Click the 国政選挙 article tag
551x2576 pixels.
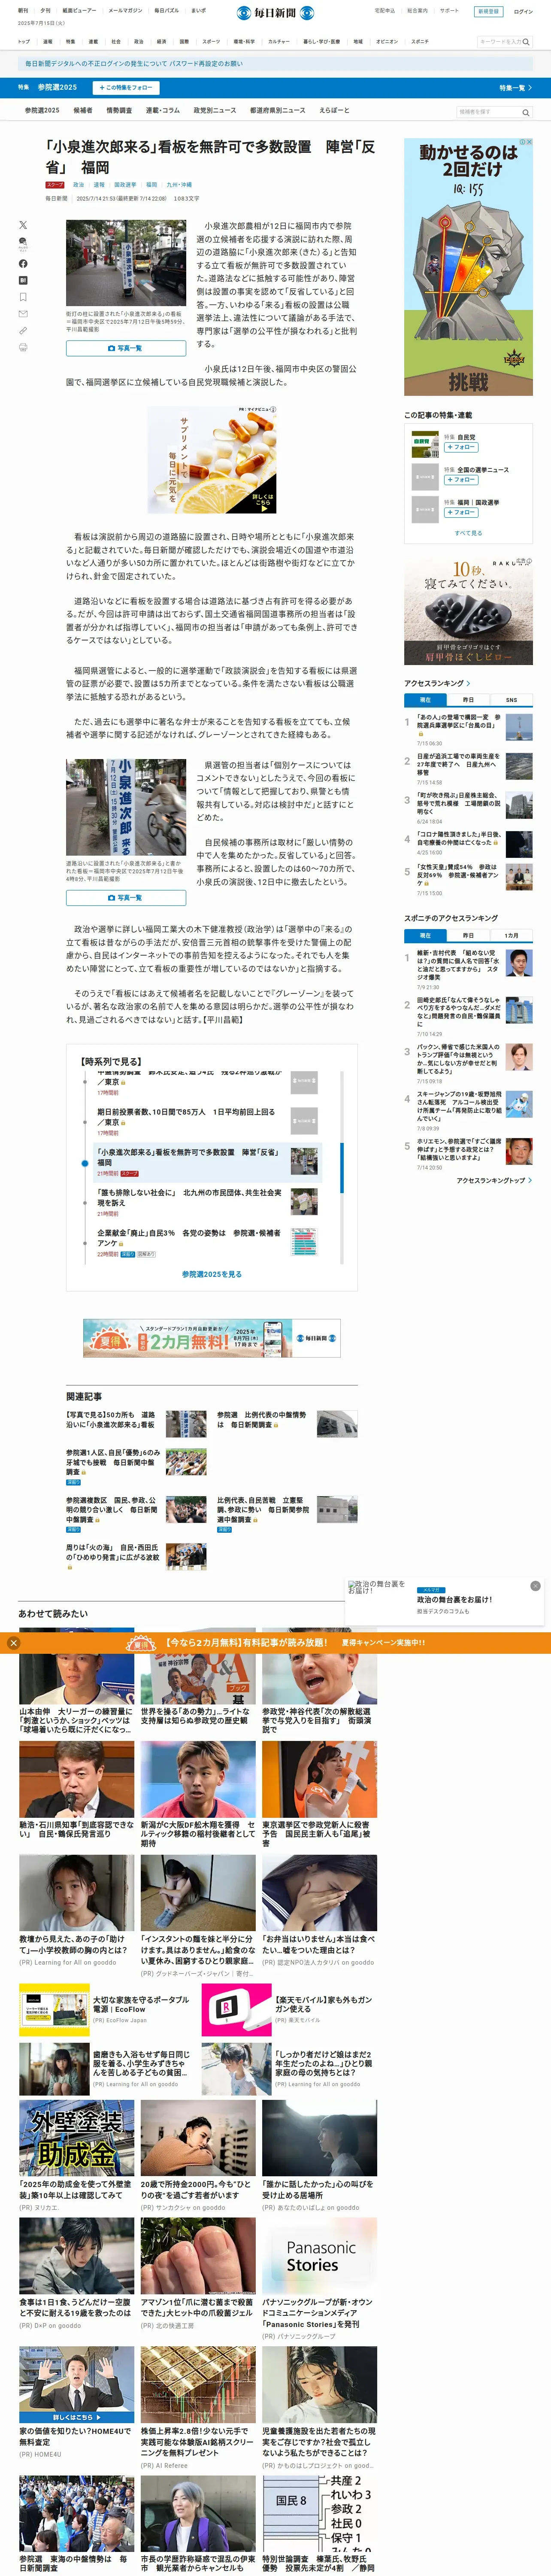[x=125, y=185]
